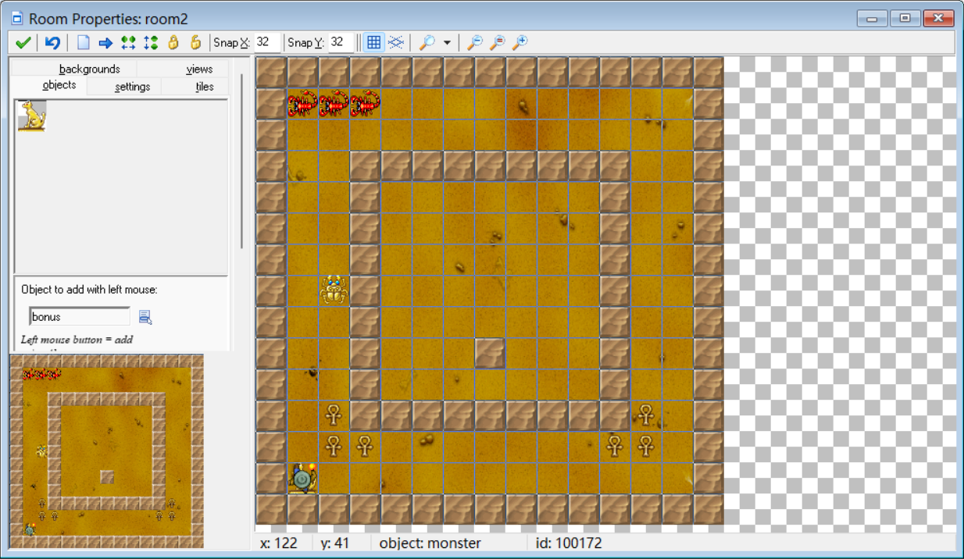Select the objects tab
The height and width of the screenshot is (559, 964).
pyautogui.click(x=59, y=85)
